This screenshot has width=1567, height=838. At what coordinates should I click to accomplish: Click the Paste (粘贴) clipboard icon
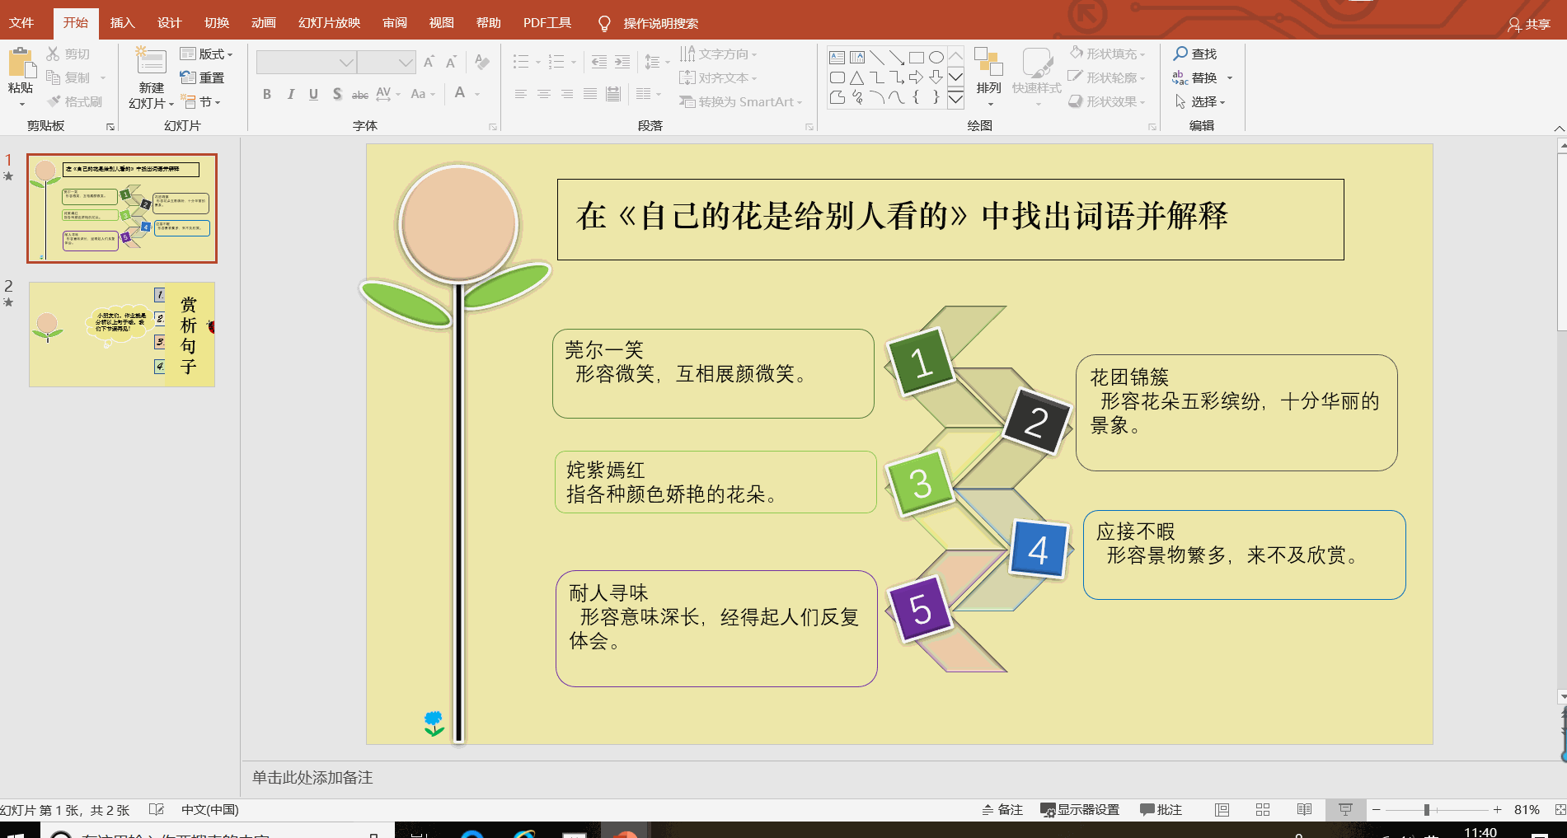point(21,64)
